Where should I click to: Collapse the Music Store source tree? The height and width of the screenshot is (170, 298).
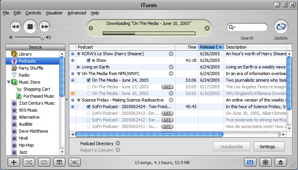pos(9,82)
